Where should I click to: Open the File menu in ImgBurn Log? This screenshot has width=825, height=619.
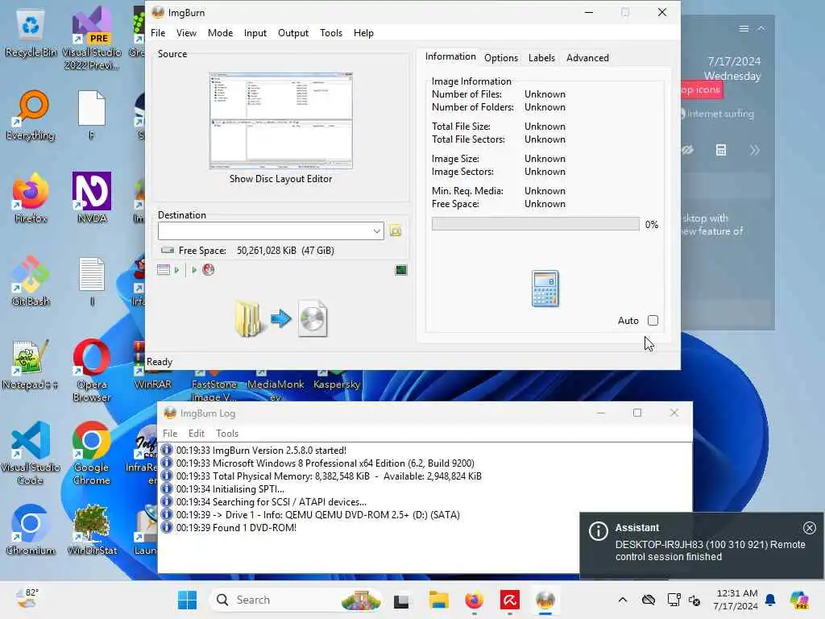(170, 433)
